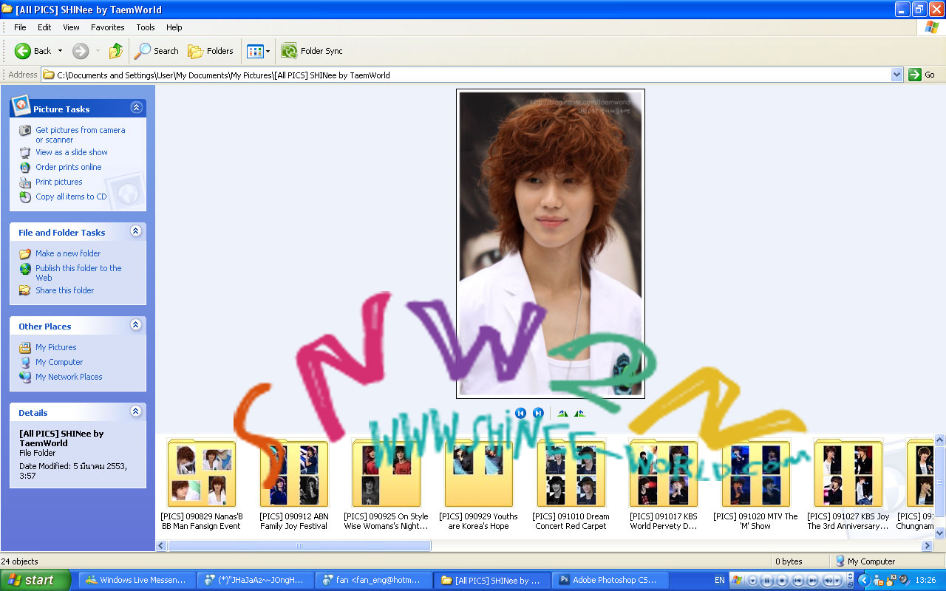This screenshot has width=946, height=591.
Task: Collapse the Other Places panel
Action: (x=136, y=325)
